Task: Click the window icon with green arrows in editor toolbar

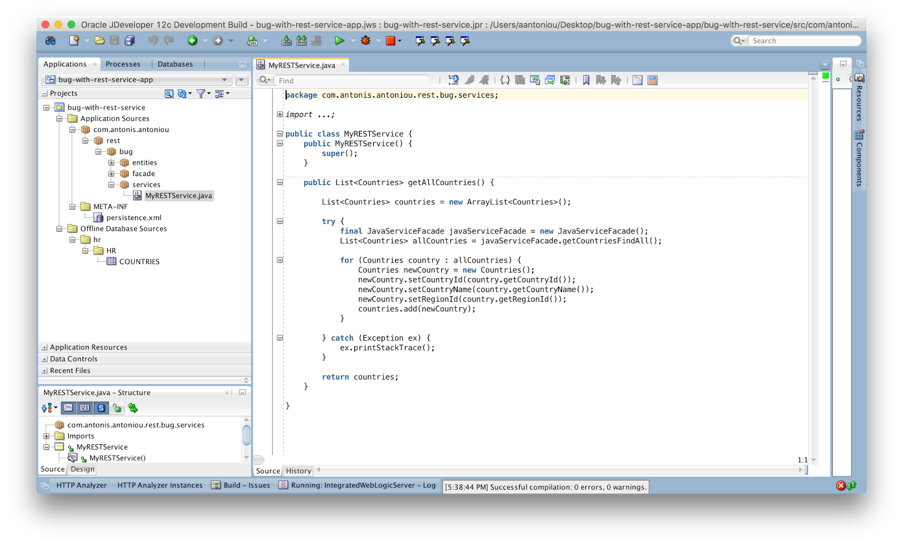Action: (534, 80)
